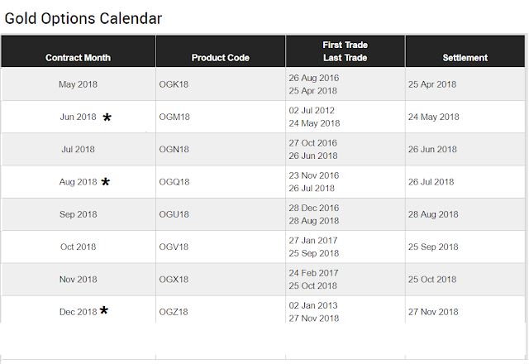The height and width of the screenshot is (364, 529).
Task: Sort by the Contract Month column header
Action: (x=78, y=58)
